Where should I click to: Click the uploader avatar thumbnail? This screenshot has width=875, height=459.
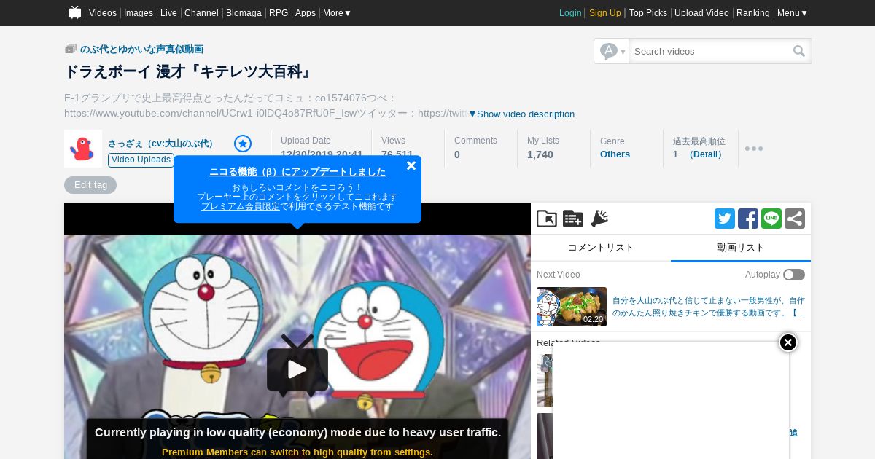pyautogui.click(x=83, y=149)
